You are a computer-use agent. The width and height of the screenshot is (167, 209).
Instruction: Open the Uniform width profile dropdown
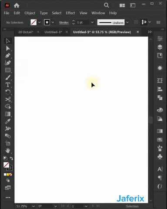(127, 22)
